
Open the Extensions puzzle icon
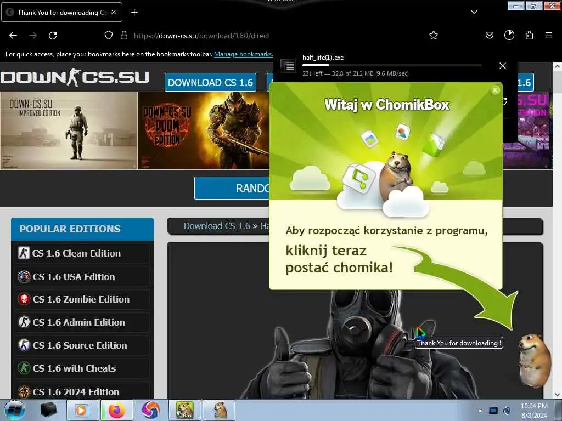(529, 35)
